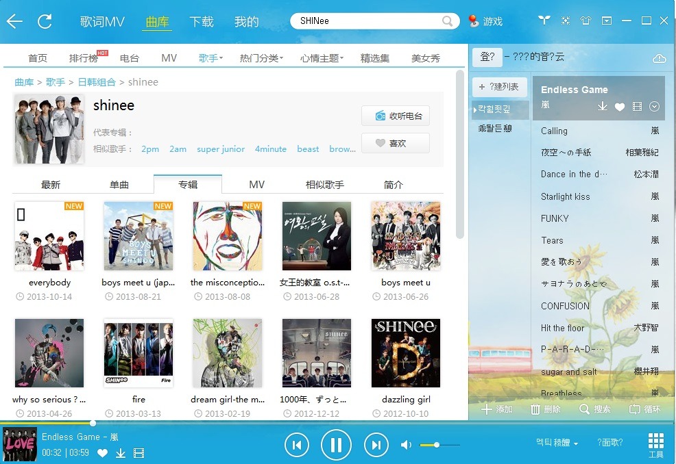Open the everybody album cover

pos(49,236)
